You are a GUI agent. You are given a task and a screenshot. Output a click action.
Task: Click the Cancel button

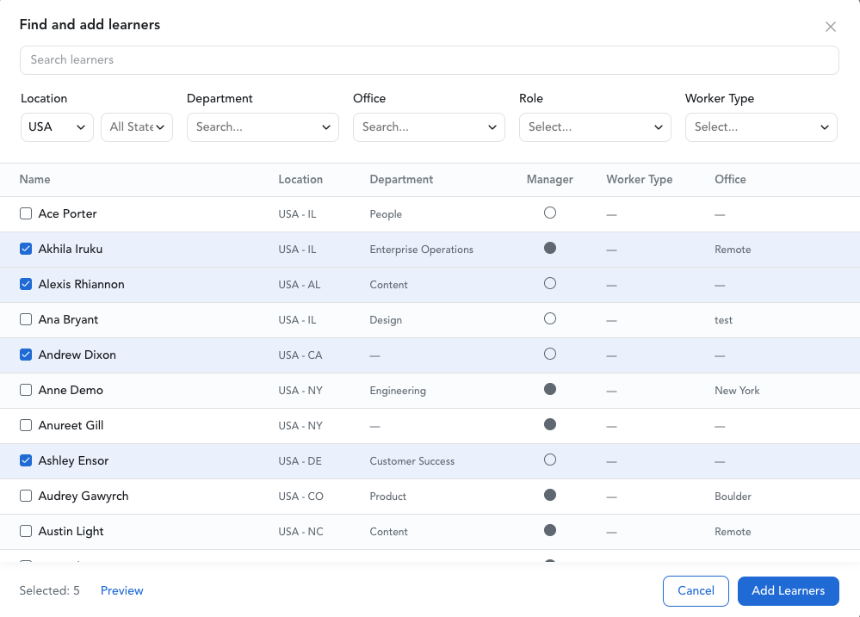click(x=696, y=590)
